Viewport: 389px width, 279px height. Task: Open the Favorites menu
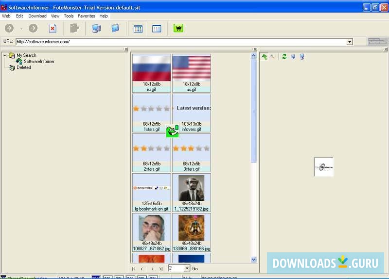pyautogui.click(x=87, y=16)
